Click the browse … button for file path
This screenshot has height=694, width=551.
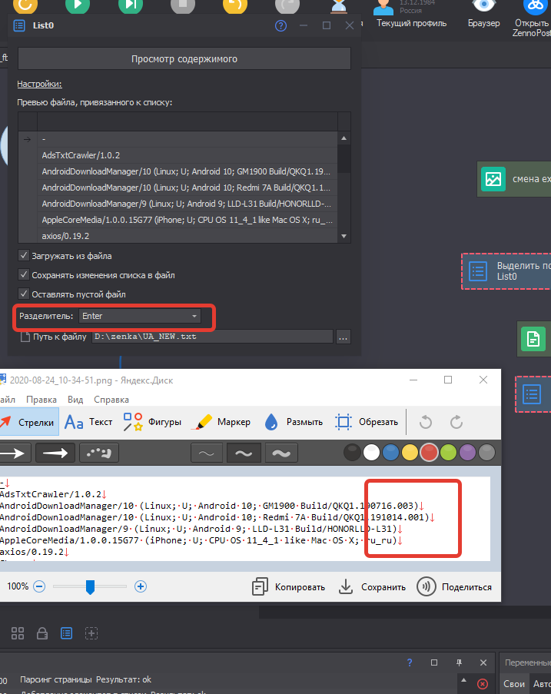(x=344, y=337)
